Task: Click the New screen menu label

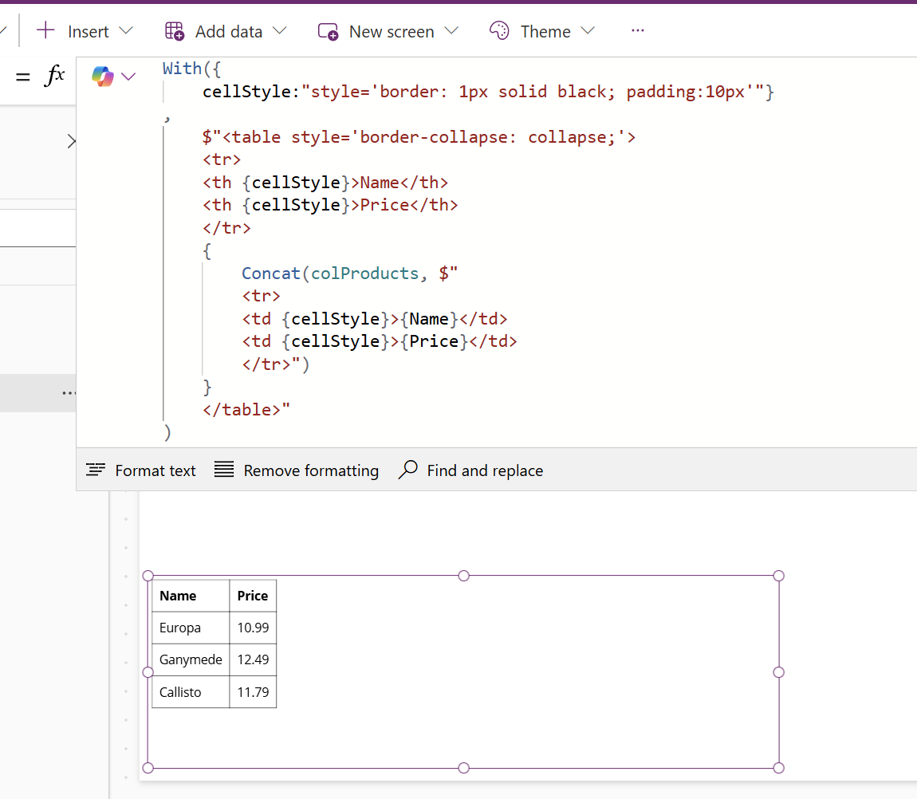Action: pyautogui.click(x=392, y=32)
